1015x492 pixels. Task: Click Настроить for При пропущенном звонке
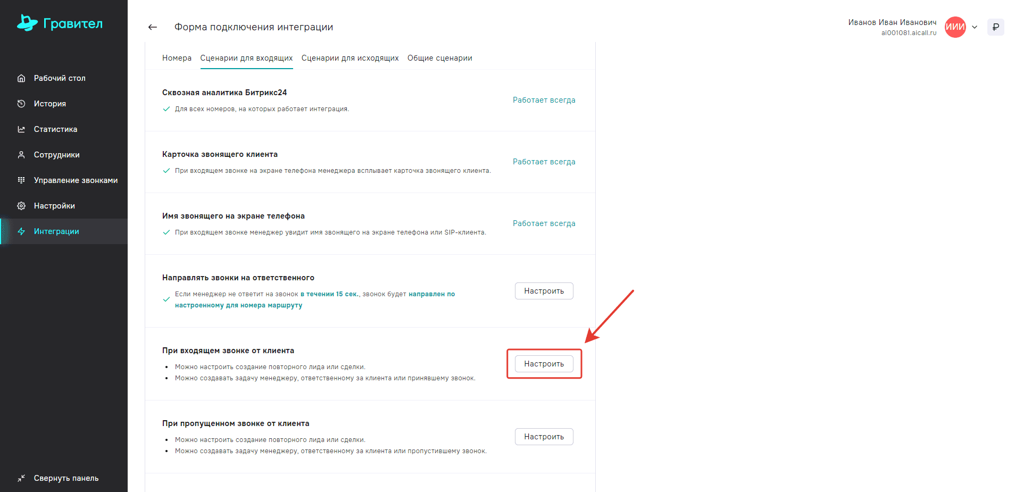[x=544, y=437]
